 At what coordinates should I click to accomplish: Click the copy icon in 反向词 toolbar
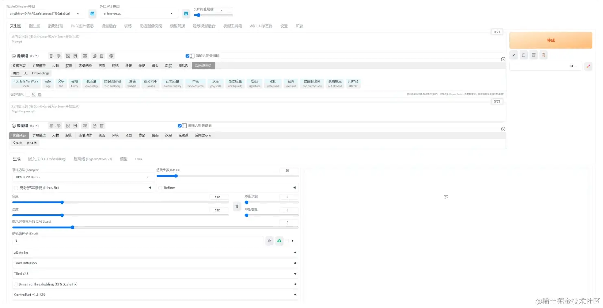(94, 126)
